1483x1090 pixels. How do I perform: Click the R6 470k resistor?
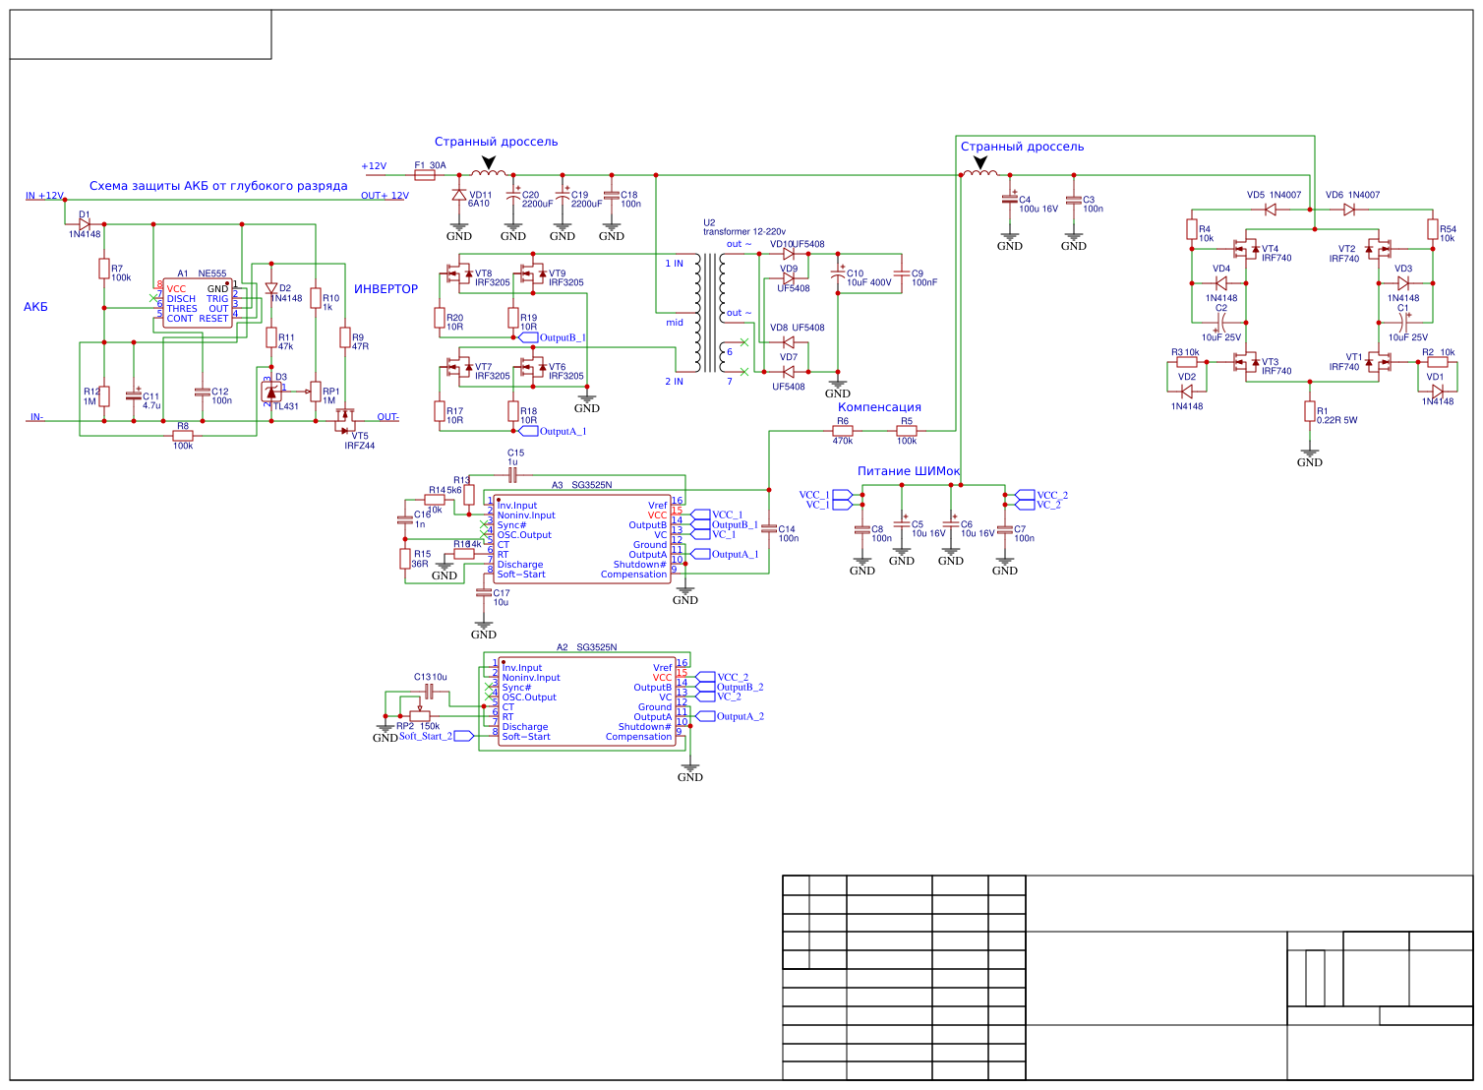point(843,431)
